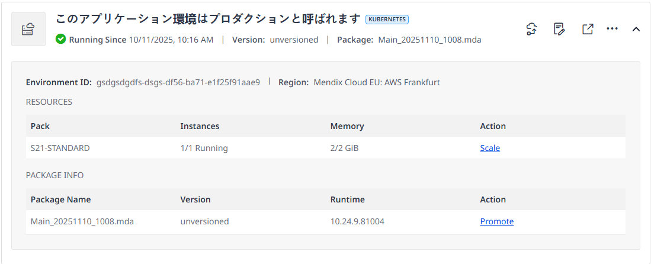Click the Scale link
The width and height of the screenshot is (651, 264).
[490, 148]
